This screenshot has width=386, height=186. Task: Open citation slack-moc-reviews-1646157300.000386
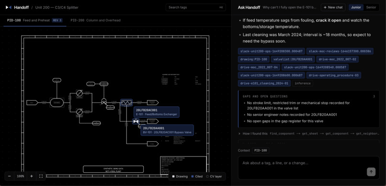(x=340, y=51)
